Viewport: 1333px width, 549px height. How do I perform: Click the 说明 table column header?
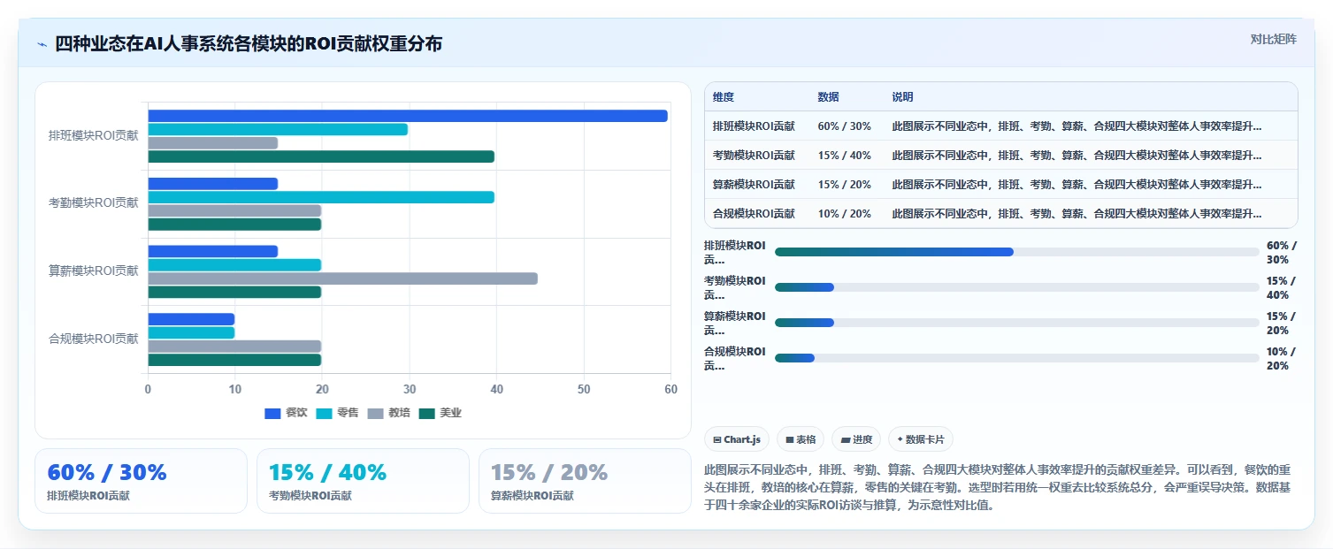pyautogui.click(x=903, y=97)
